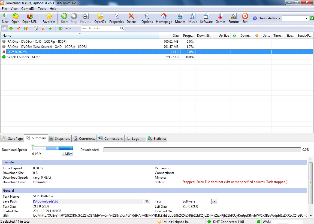This screenshot has height=224, width=314.
Task: Select task RA.One - DVDScr - XviD - 1CDRip - [DDR]
Action: (157, 42)
